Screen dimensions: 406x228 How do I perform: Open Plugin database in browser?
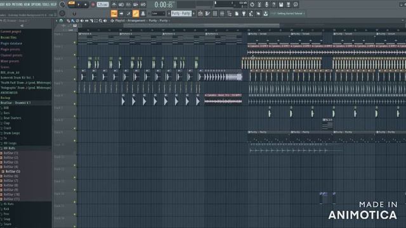(11, 44)
